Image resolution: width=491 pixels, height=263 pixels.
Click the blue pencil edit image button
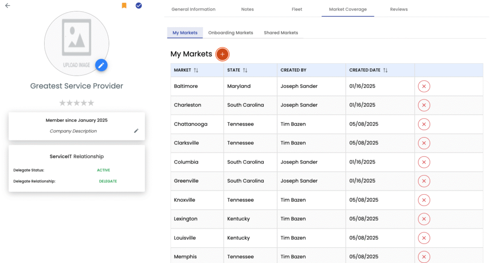click(x=101, y=66)
